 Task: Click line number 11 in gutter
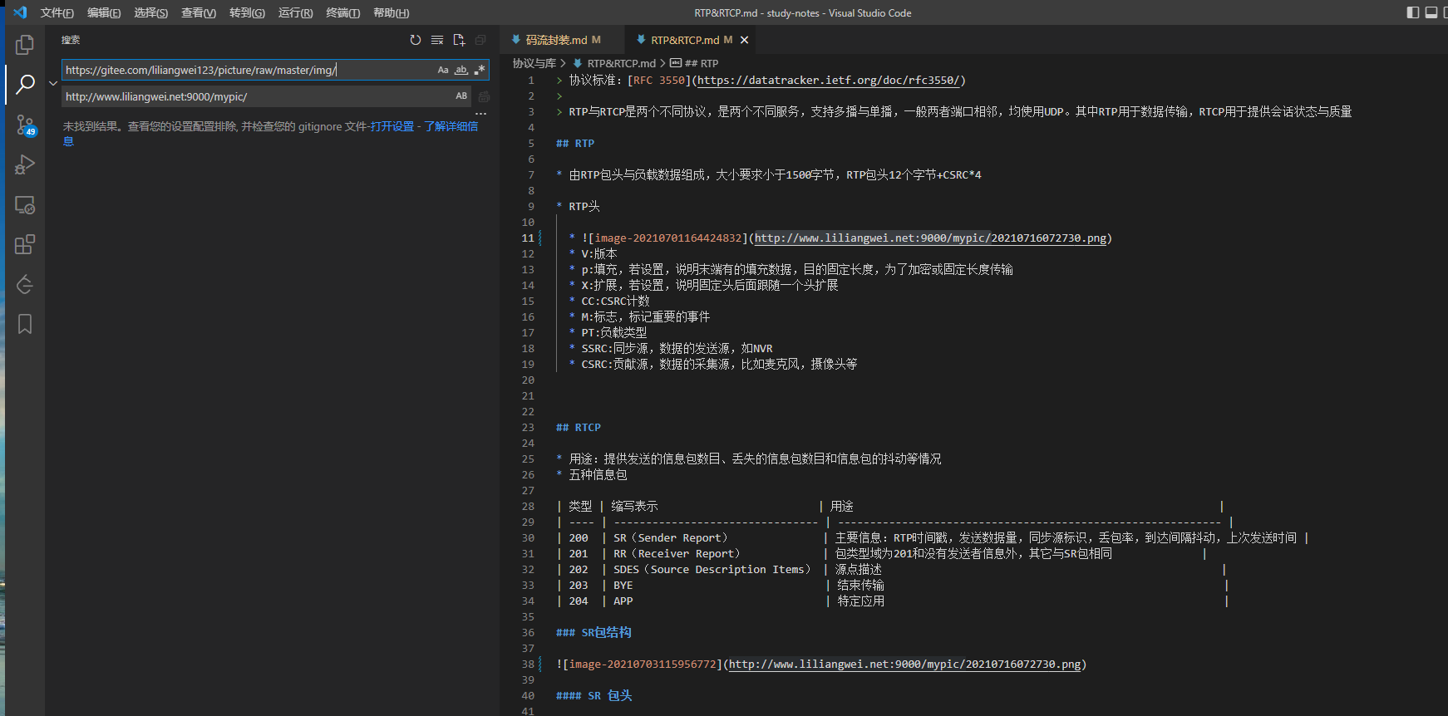[x=528, y=238]
